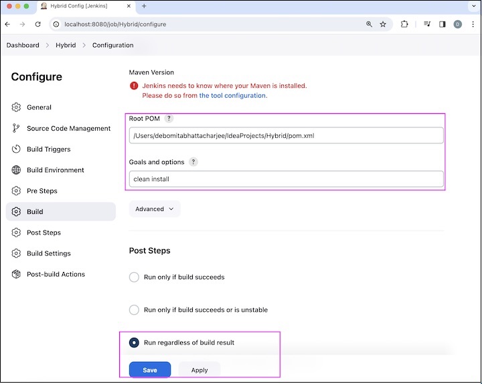The width and height of the screenshot is (482, 384).
Task: Open a new browser tab with plus icon
Action: pyautogui.click(x=144, y=6)
